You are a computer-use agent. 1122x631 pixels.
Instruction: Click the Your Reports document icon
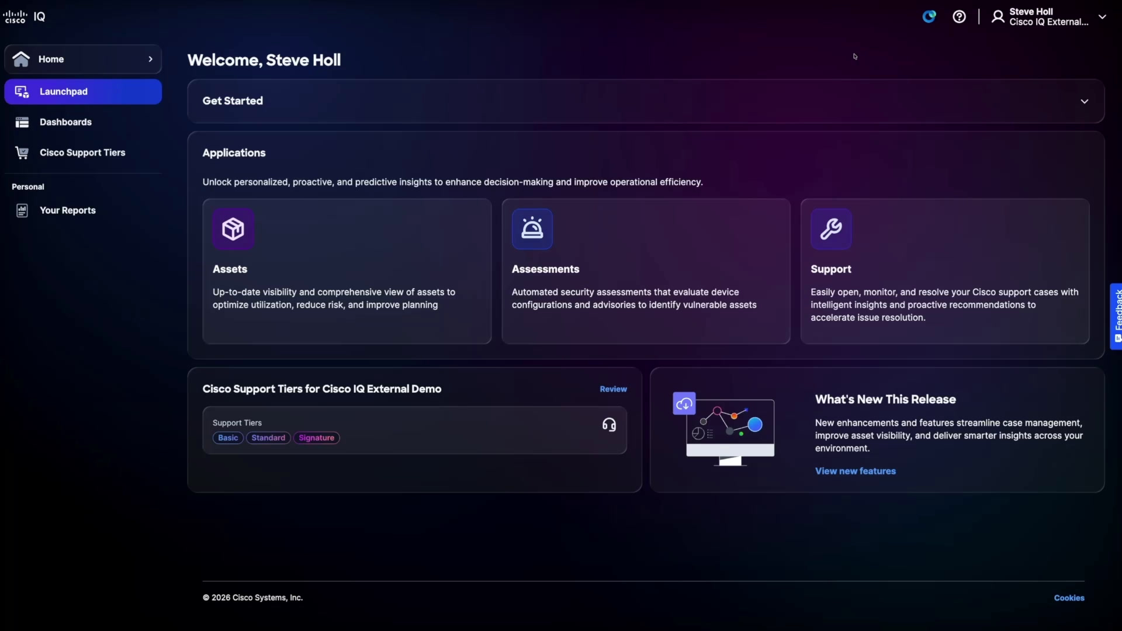click(x=22, y=210)
